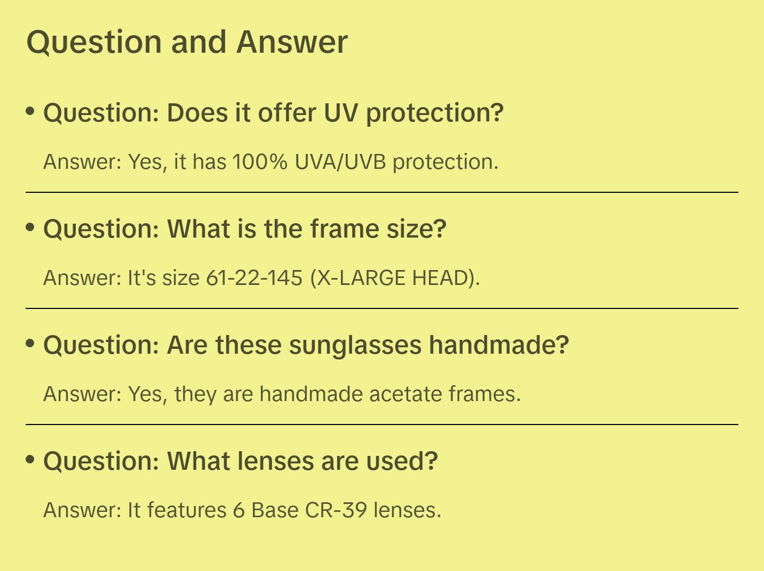Click the bullet beside the frame size question

point(30,227)
